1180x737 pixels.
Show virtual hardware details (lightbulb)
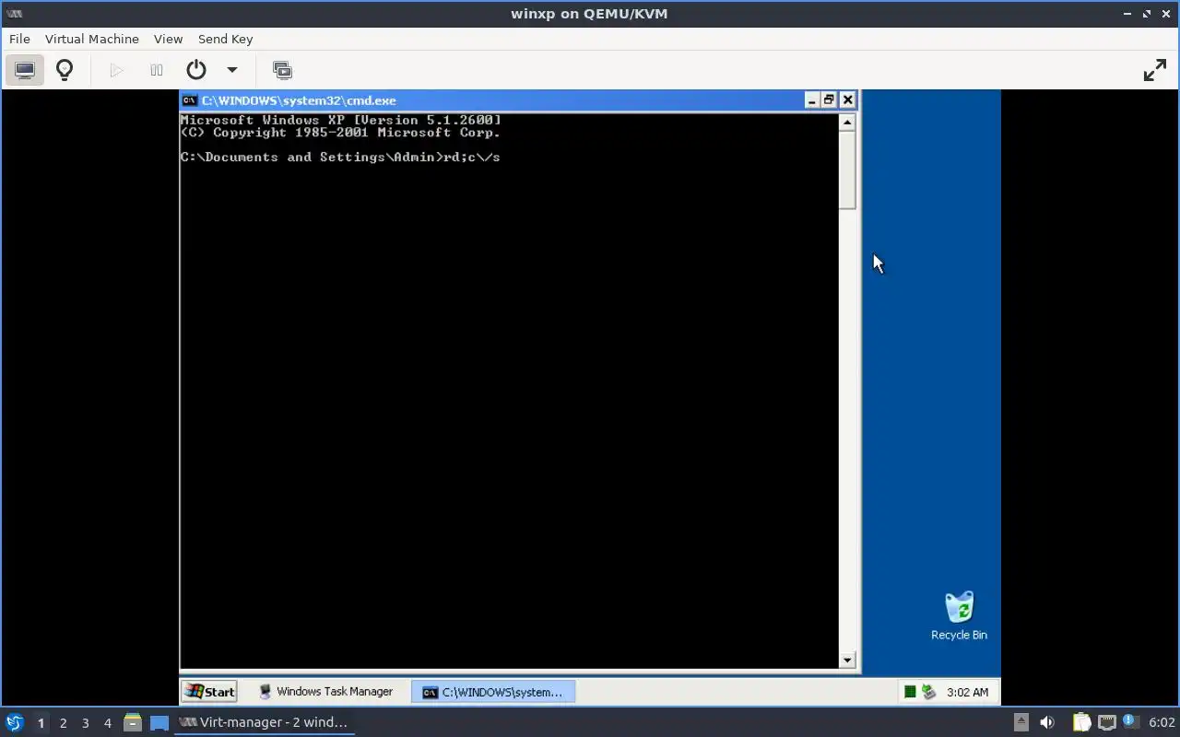tap(65, 70)
